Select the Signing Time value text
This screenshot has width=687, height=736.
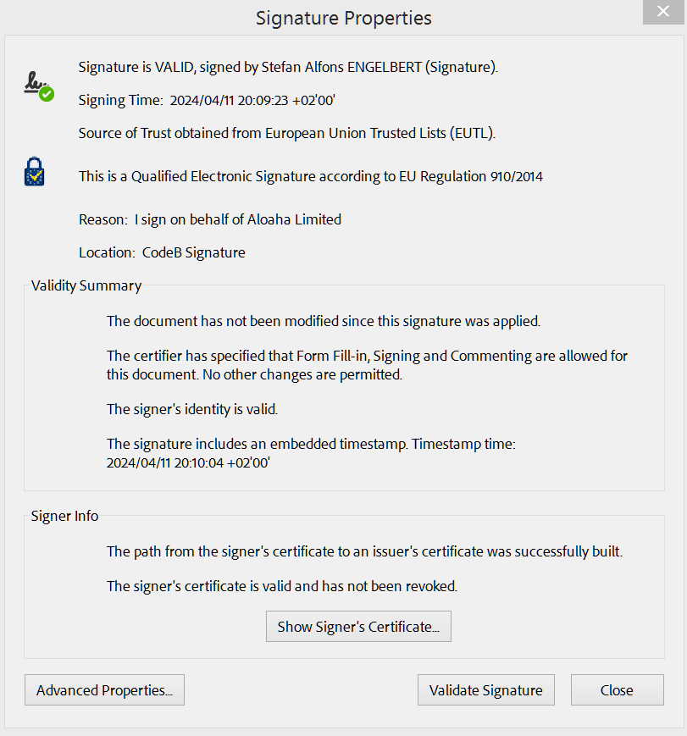tap(252, 101)
